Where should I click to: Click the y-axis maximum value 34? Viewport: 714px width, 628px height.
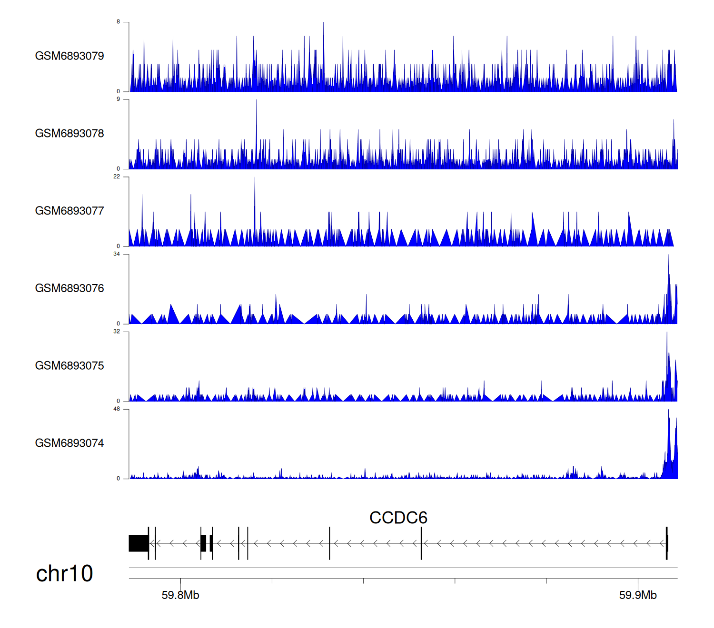pyautogui.click(x=117, y=254)
